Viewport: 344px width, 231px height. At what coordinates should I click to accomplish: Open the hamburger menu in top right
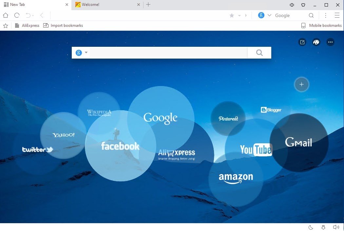pos(337,15)
